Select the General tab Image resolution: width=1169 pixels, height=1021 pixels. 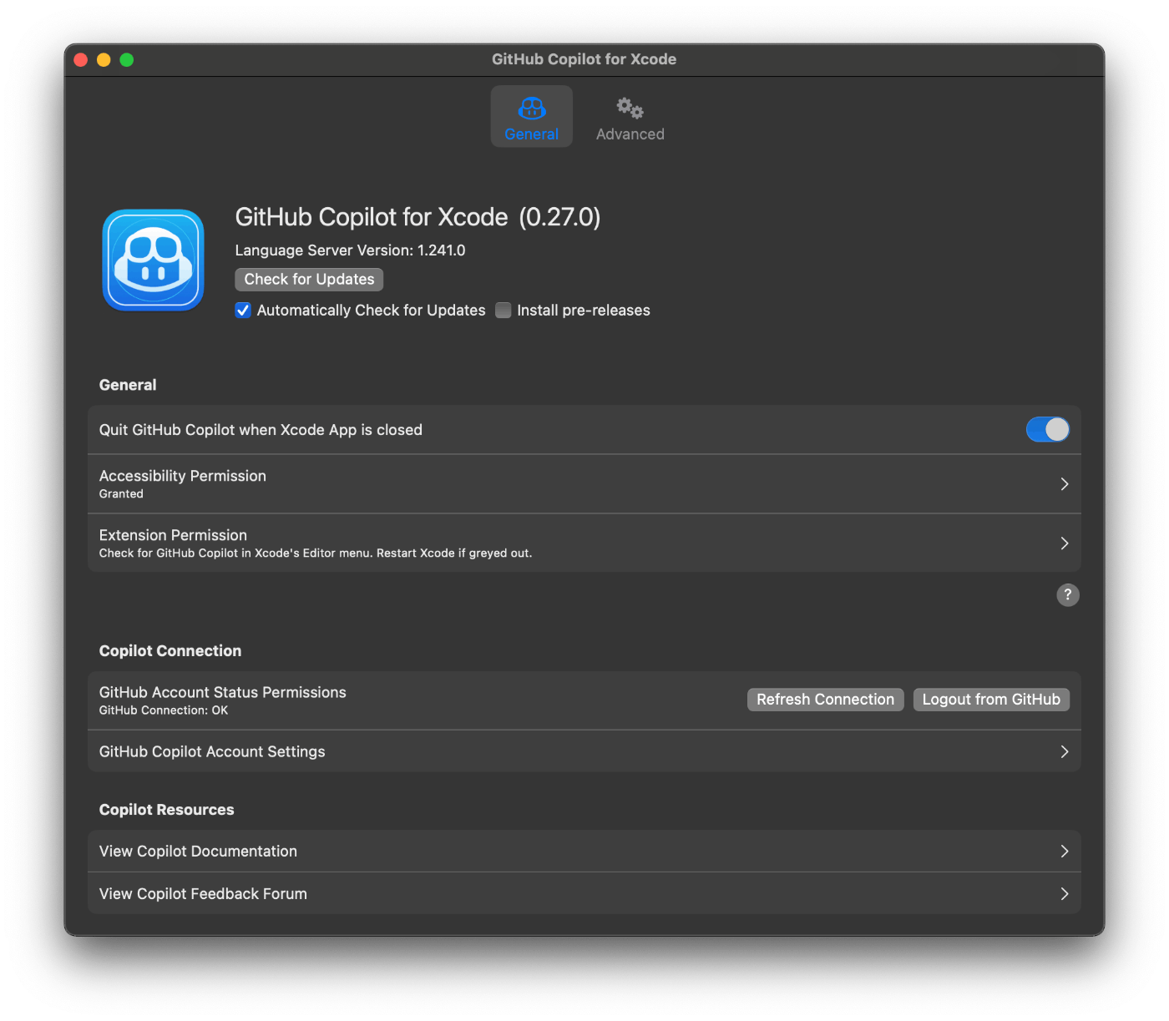pos(532,117)
